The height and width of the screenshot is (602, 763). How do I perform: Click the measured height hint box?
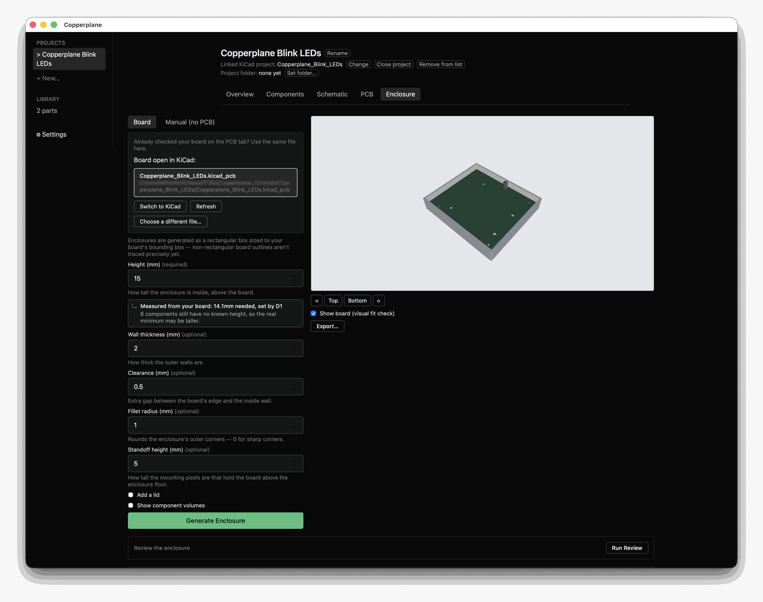[215, 313]
